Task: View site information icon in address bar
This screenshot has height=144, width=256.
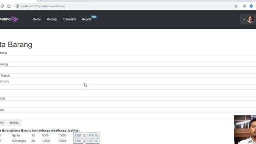Action: point(17,6)
